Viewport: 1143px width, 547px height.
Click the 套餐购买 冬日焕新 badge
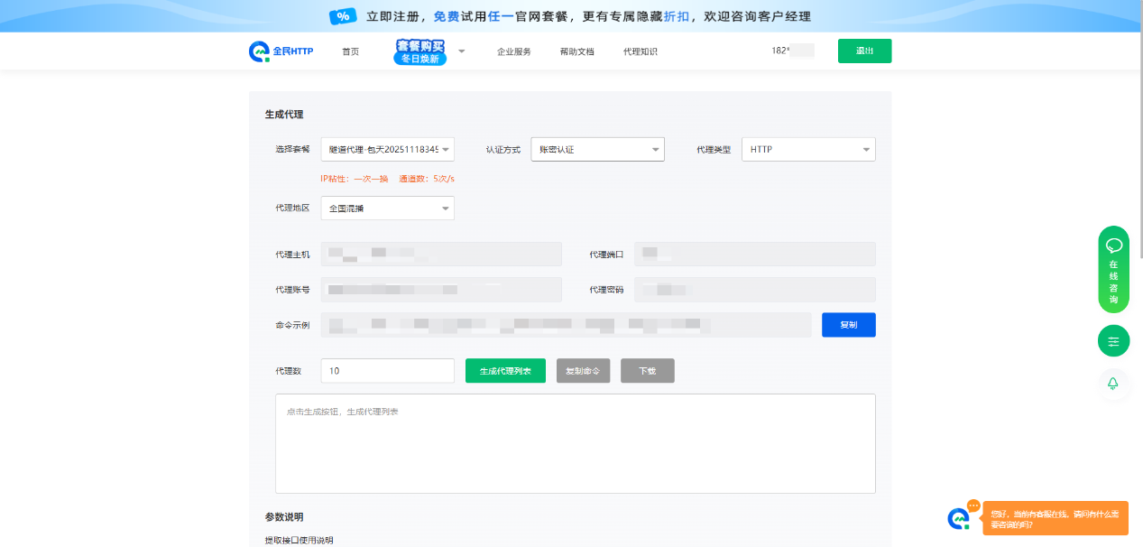tap(419, 51)
